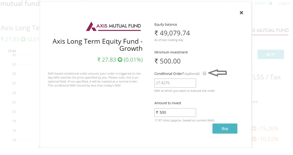
Task: Click the dimmed SIP chart button
Action: click(270, 54)
